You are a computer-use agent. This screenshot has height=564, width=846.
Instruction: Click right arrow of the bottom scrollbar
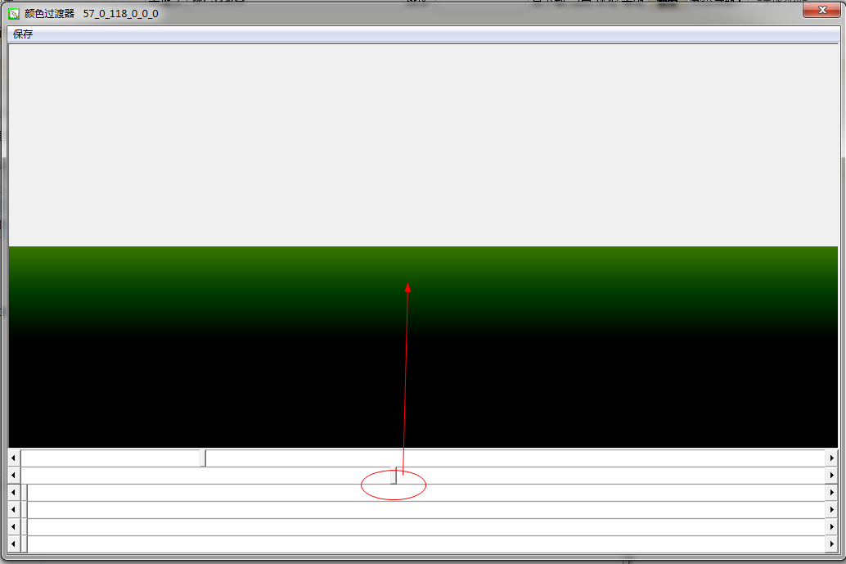click(x=831, y=544)
